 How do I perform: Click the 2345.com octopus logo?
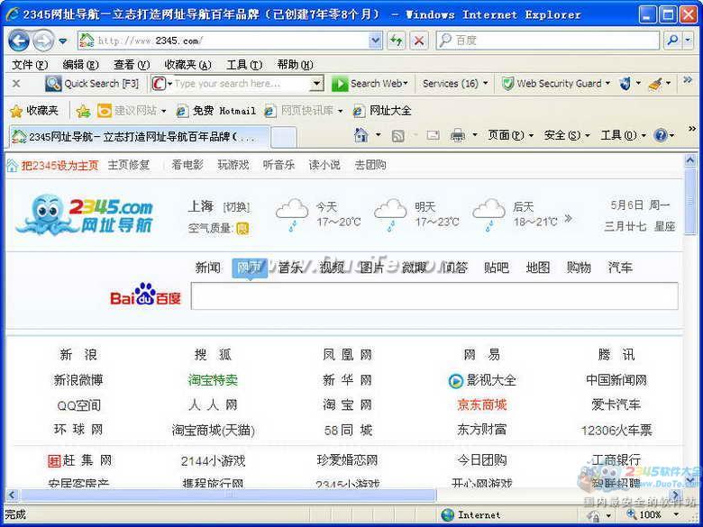[x=85, y=214]
